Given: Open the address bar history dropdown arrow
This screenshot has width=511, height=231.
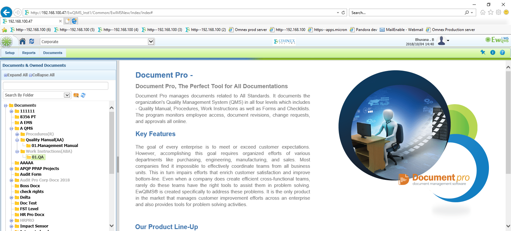Looking at the screenshot, I should tap(338, 13).
